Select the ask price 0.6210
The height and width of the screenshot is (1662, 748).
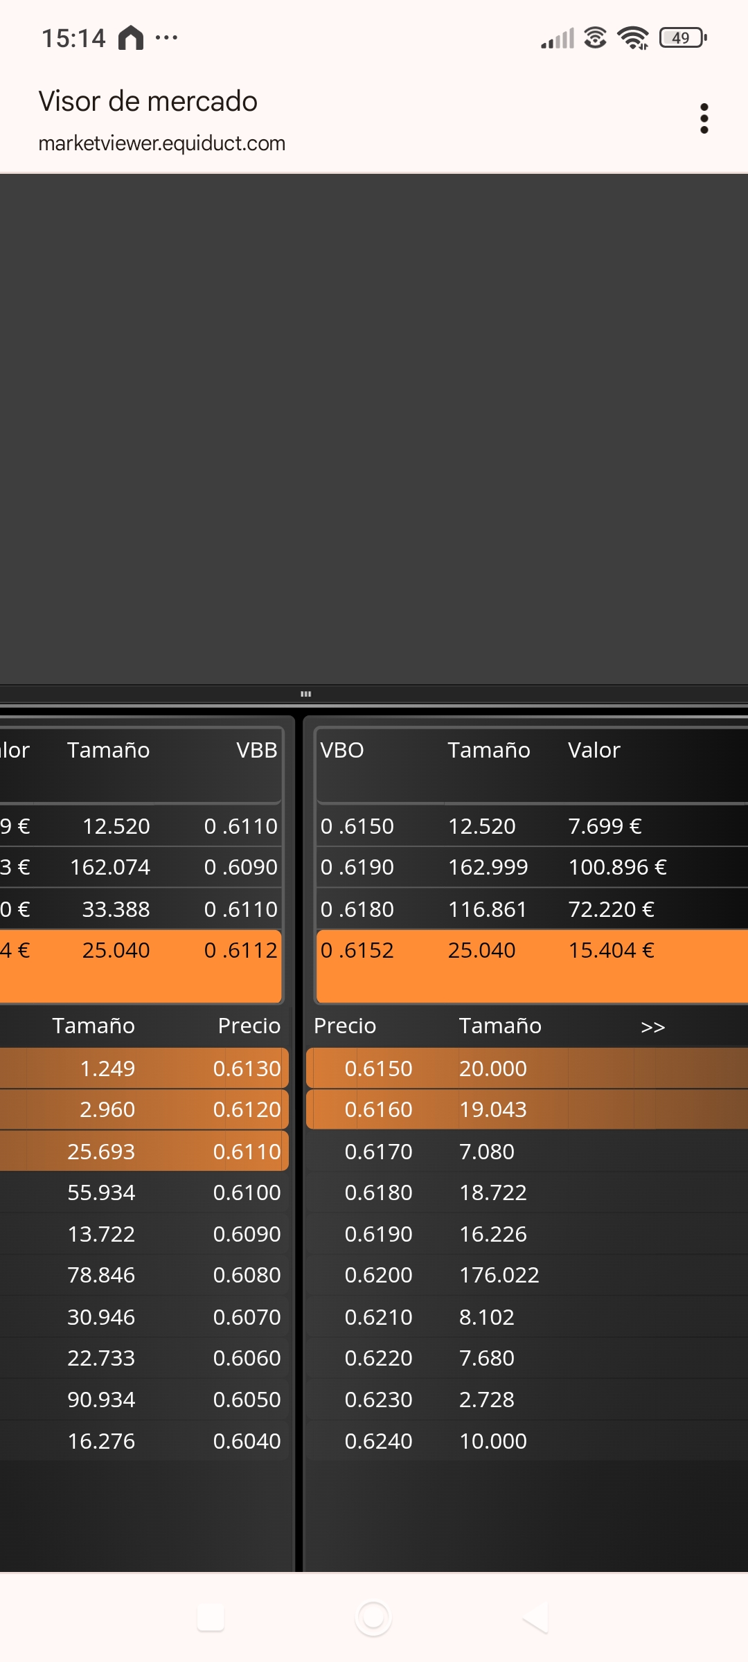click(x=378, y=1317)
